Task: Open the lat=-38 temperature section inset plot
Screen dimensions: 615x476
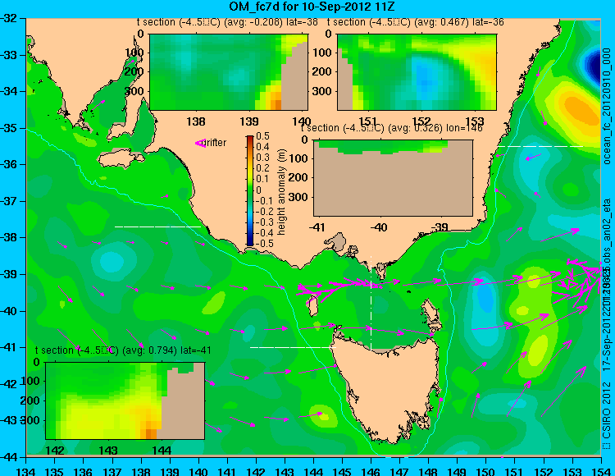Action: 229,72
